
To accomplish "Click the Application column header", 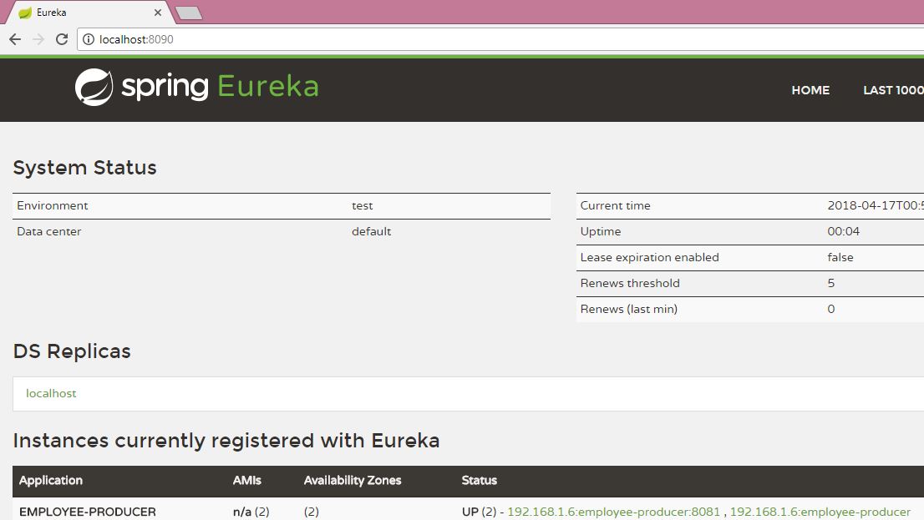I will click(x=51, y=480).
